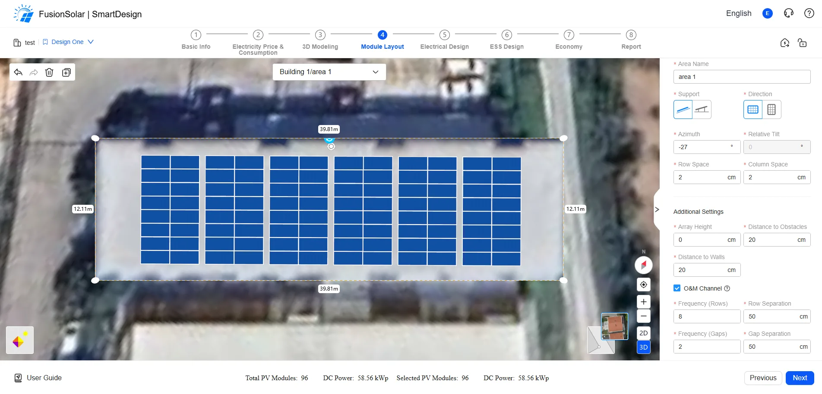The height and width of the screenshot is (394, 822).
Task: Collapse the right settings panel arrow
Action: (x=657, y=210)
